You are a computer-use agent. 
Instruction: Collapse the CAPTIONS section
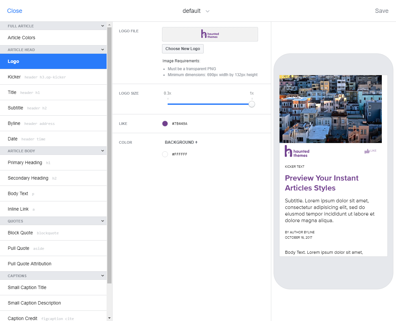tap(103, 276)
